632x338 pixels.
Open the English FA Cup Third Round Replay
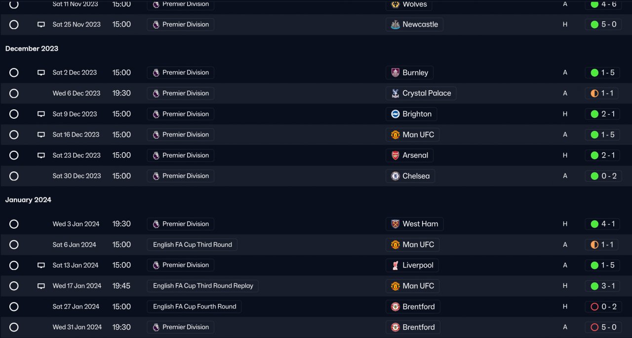coord(202,286)
